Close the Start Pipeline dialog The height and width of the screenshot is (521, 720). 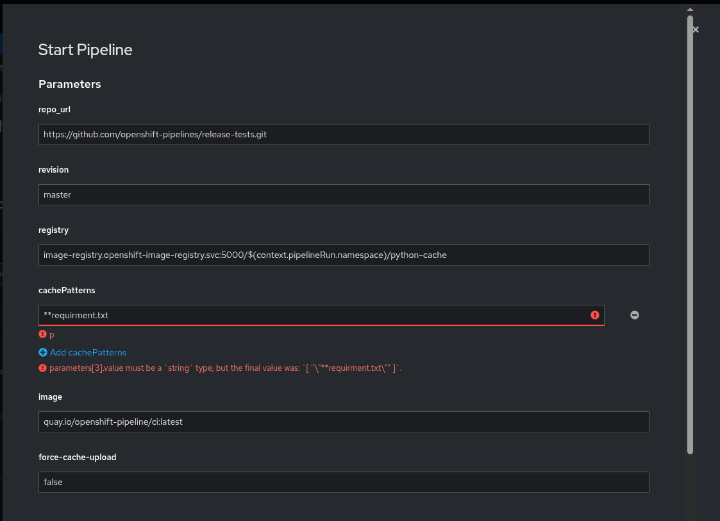tap(696, 30)
